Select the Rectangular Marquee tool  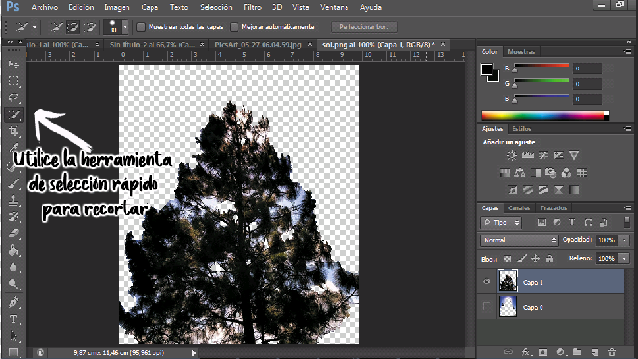coord(14,81)
